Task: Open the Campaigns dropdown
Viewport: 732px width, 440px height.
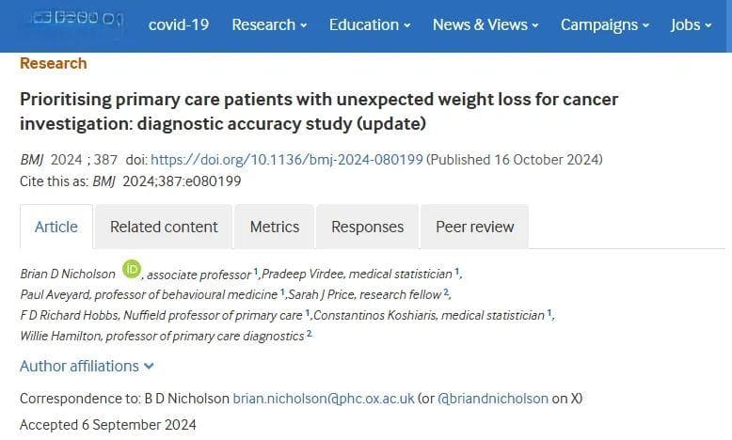Action: tap(605, 24)
